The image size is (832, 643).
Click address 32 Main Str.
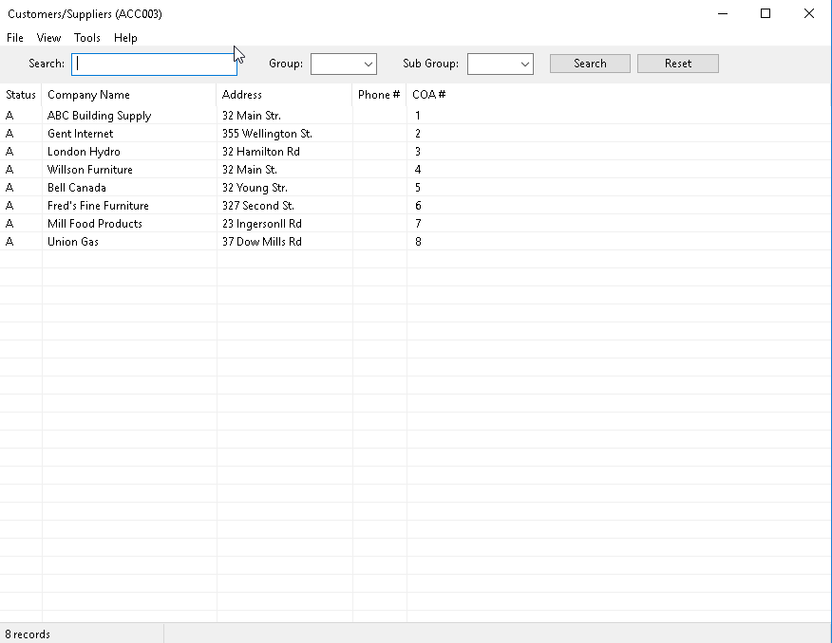coord(252,116)
